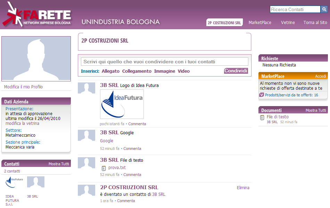Click 3B SRL under Documenti file entry
Screen dimensions: 330x208
pos(272,122)
